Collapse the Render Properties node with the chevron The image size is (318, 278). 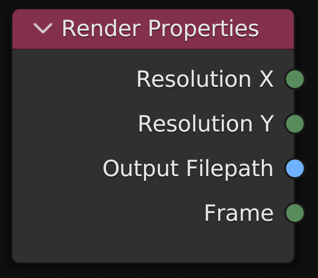click(43, 29)
